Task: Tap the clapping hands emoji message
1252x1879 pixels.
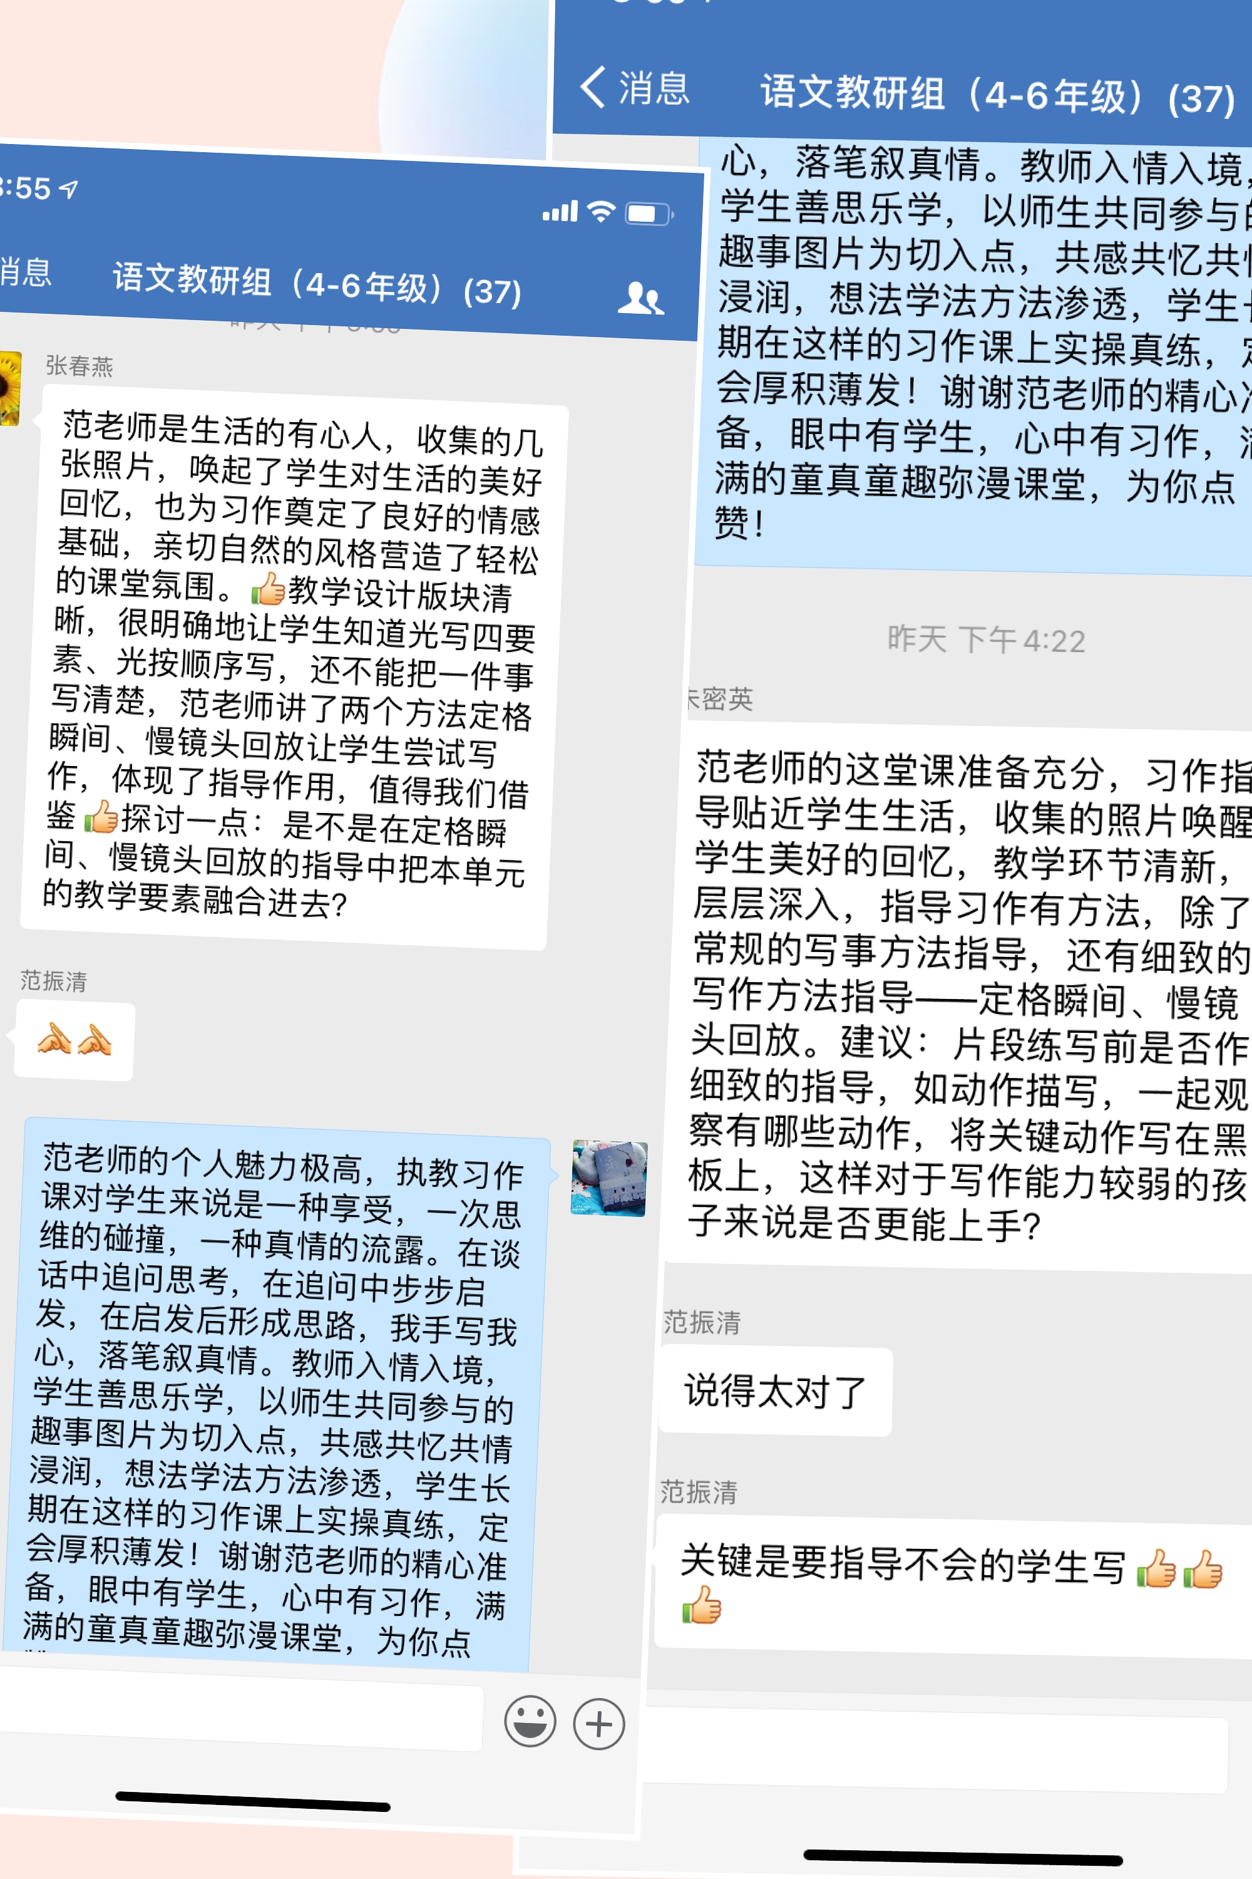Action: point(74,1040)
